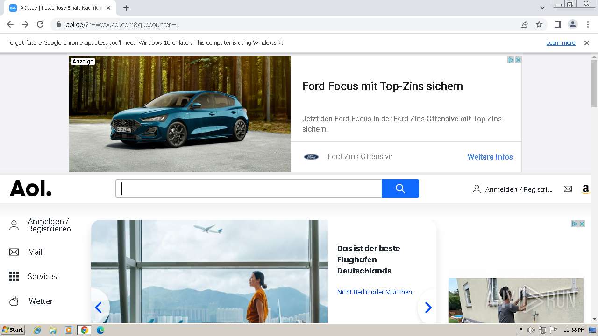Close the Ford ad with the X icon
Viewport: 598px width, 336px height.
pos(518,60)
